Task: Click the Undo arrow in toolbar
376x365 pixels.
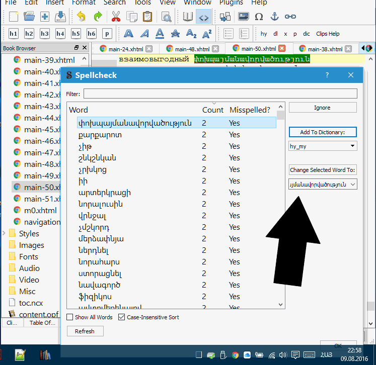Action: coord(82,17)
